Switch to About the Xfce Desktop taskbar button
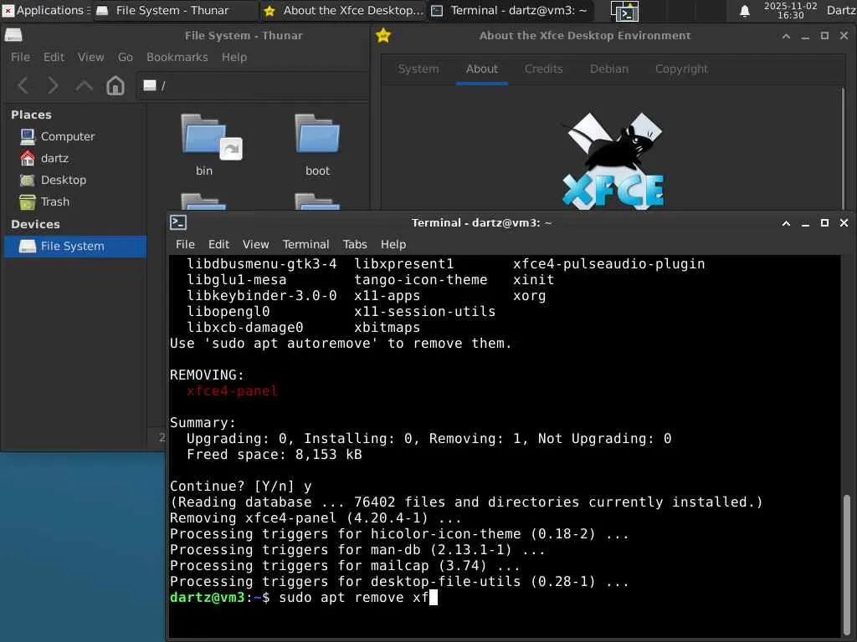The height and width of the screenshot is (642, 857). click(342, 10)
